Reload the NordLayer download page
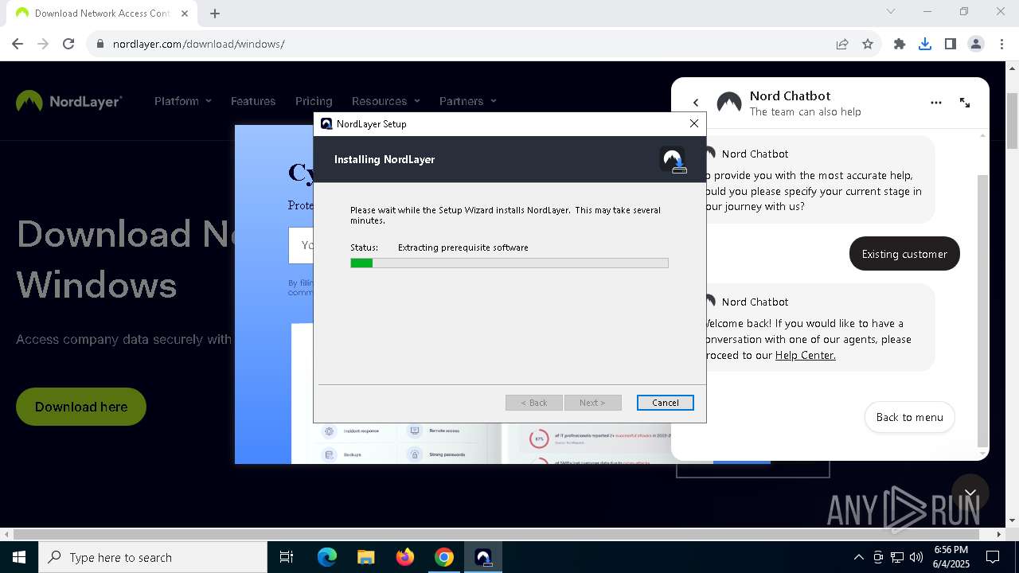 (x=68, y=44)
